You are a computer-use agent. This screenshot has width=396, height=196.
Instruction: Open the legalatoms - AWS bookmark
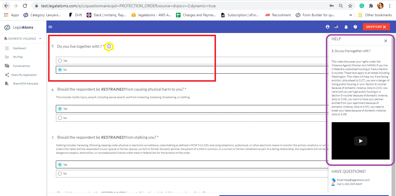click(151, 15)
